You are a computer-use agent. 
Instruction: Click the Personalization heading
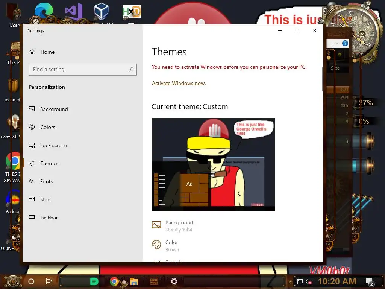(x=47, y=87)
